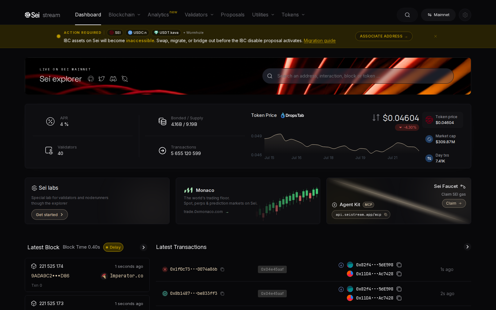Copy the api.seistream.app/mcp URL
The width and height of the screenshot is (496, 310).
coord(386,215)
